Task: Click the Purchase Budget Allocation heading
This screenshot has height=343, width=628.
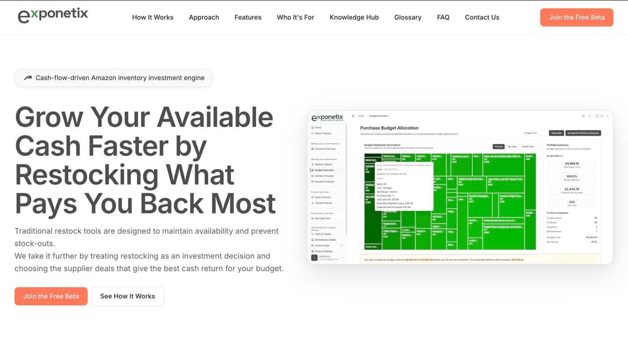Action: 389,128
